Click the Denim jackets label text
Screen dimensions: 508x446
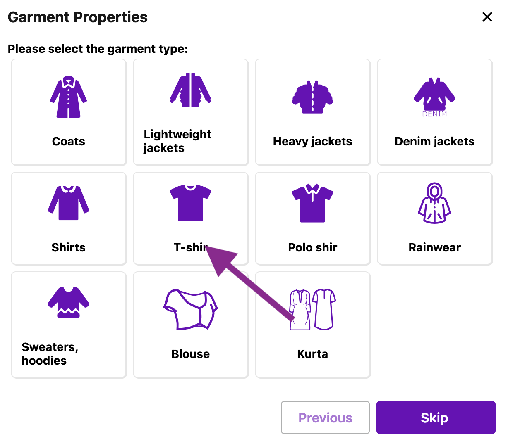[x=434, y=141]
